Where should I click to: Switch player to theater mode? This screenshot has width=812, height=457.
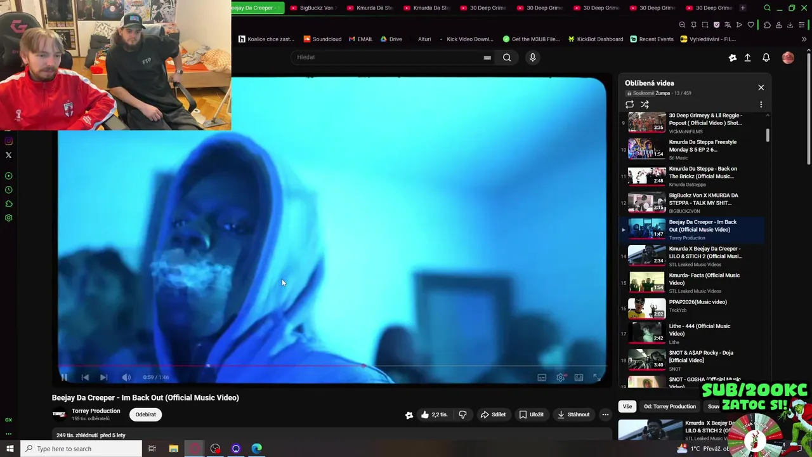tap(579, 377)
